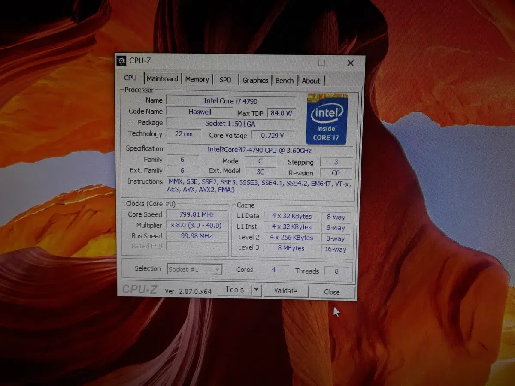Switch to the Bench tab

click(285, 80)
